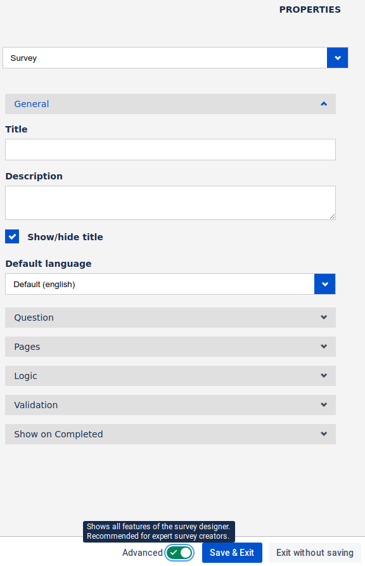Image resolution: width=365 pixels, height=566 pixels.
Task: Expand Question section chevron icon
Action: [x=324, y=318]
